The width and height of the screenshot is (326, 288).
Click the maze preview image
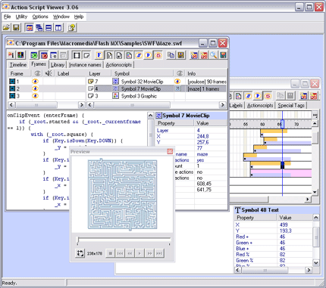[122, 195]
